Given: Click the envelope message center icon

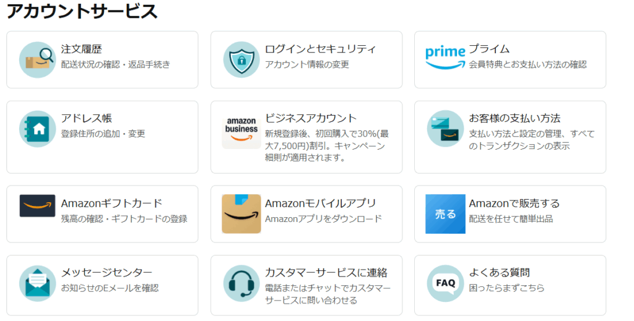Looking at the screenshot, I should pyautogui.click(x=38, y=283).
